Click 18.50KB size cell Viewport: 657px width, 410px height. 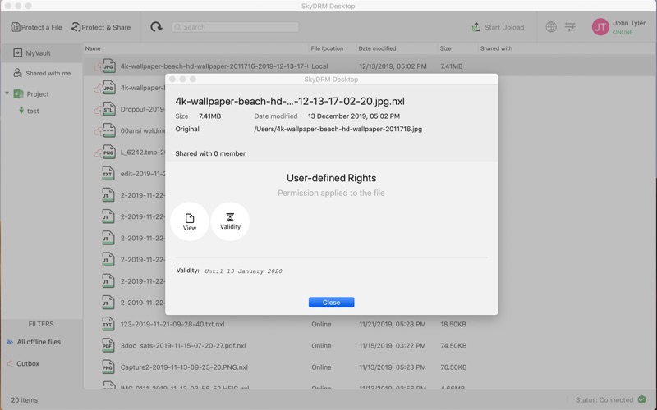pyautogui.click(x=453, y=324)
